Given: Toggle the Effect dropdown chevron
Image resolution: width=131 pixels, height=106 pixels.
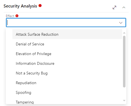Looking at the screenshot, I should [x=121, y=23].
